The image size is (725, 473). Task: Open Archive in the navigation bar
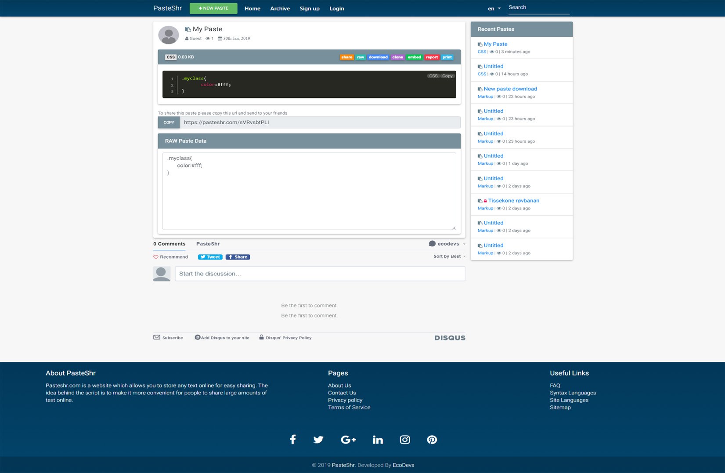coord(280,8)
